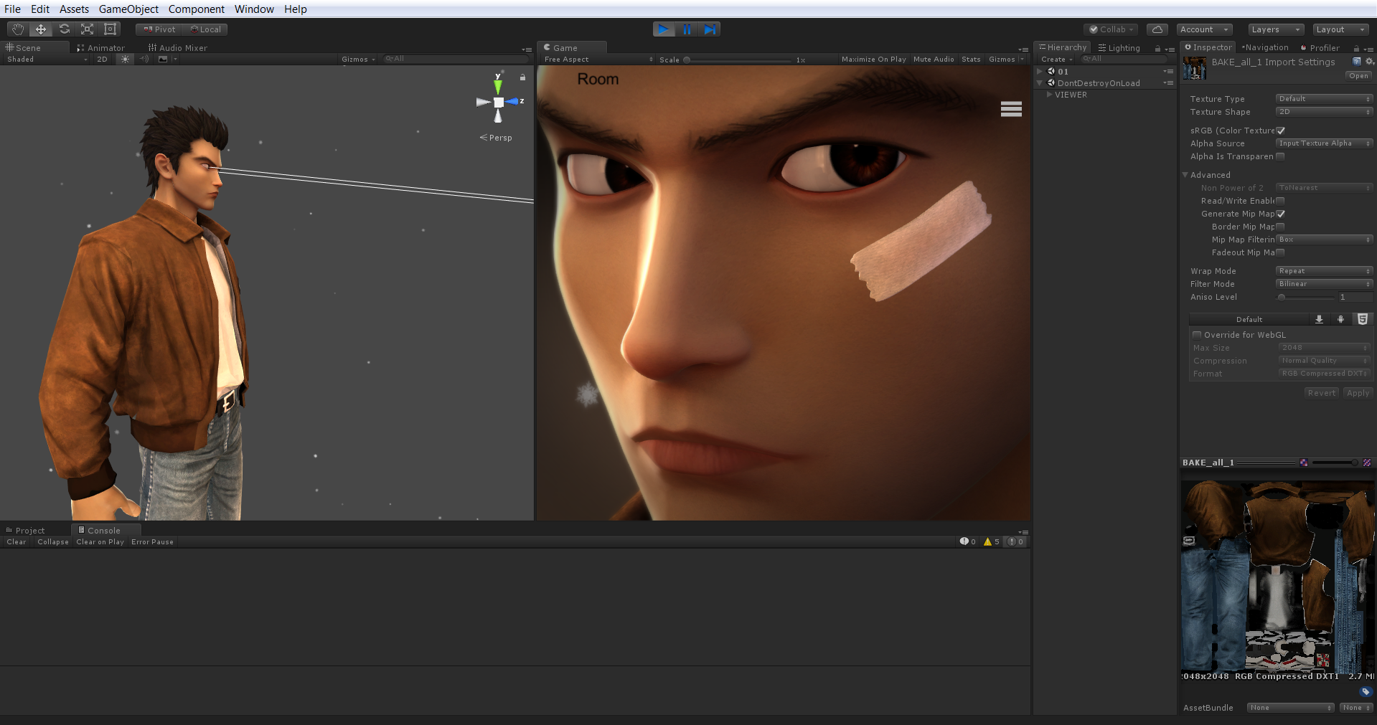Screen dimensions: 1377x725
Task: Toggle Maximize On Play
Action: coord(873,60)
